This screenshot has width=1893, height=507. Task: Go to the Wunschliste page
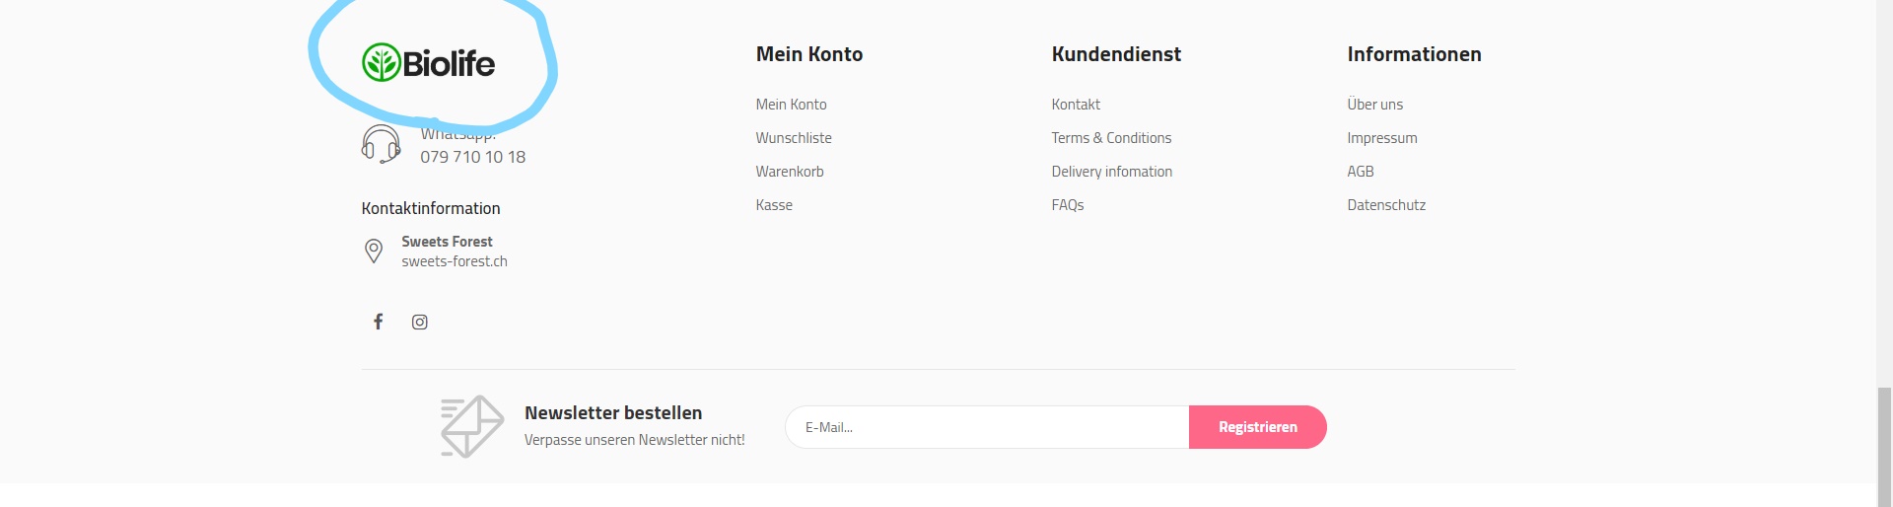[x=794, y=138]
